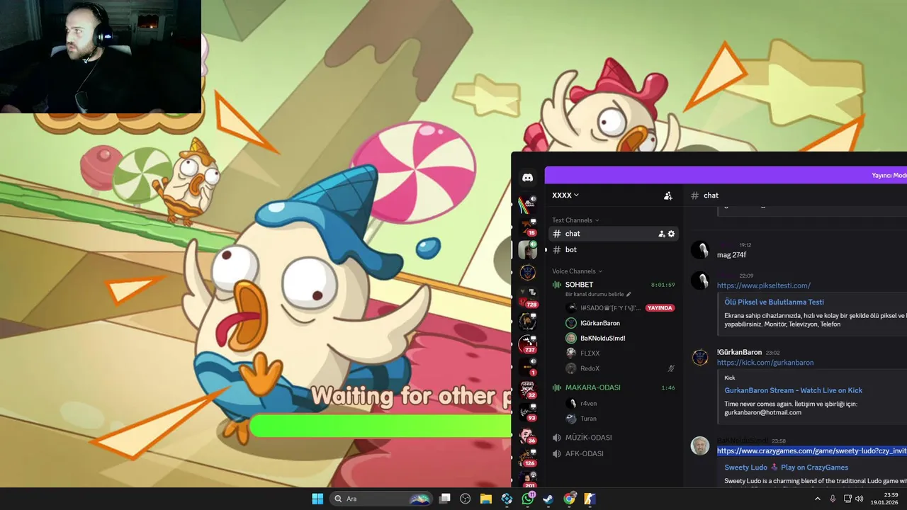Viewport: 907px width, 510px height.
Task: Click BaKNolduS!md! avatar on crazygames message
Action: [700, 446]
